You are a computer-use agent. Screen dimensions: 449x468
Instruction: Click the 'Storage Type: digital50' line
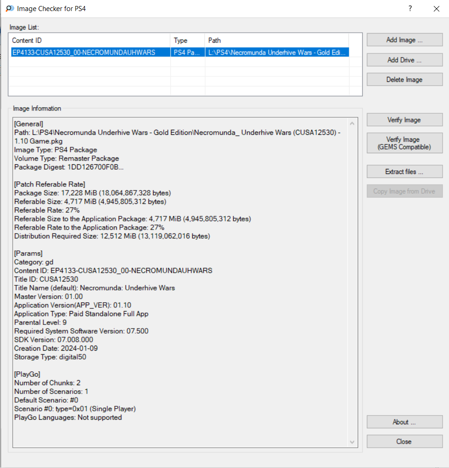50,357
